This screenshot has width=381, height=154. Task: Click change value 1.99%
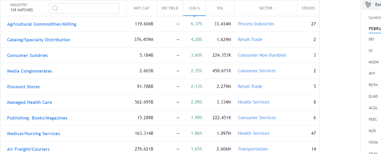pos(197,118)
